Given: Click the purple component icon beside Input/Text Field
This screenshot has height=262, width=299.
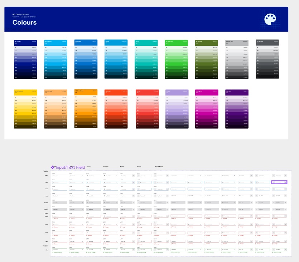Looking at the screenshot, I should tap(53, 167).
